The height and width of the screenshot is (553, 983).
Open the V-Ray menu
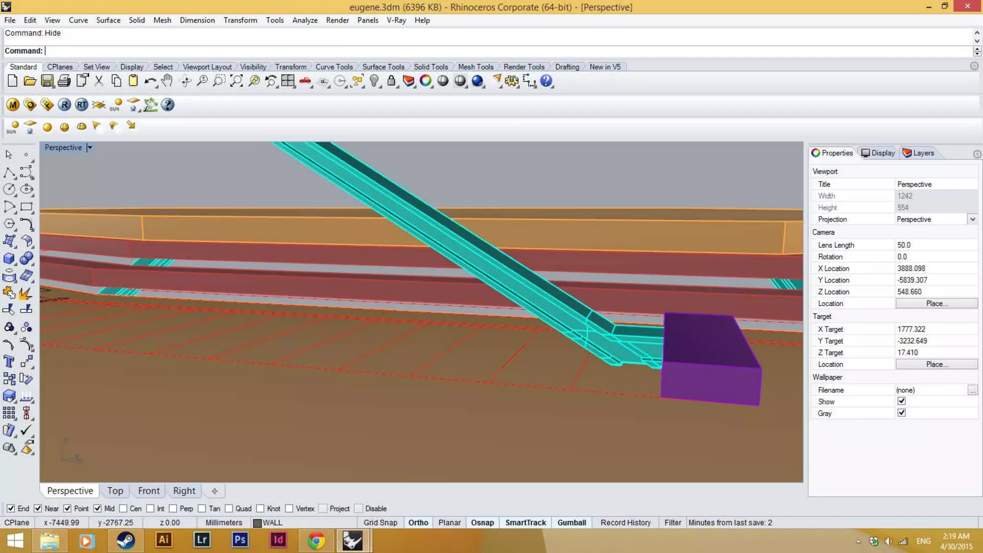396,20
